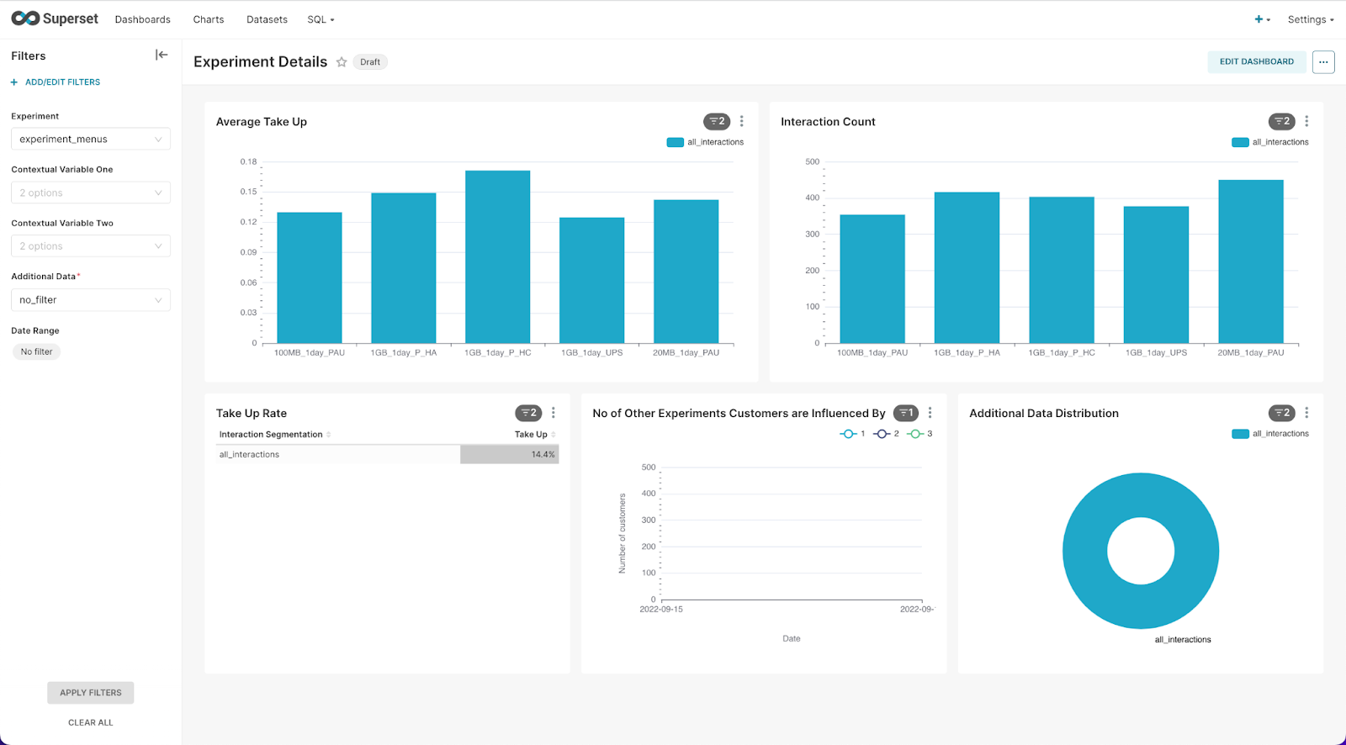Open the Experiment filter dropdown
The image size is (1346, 745).
(x=91, y=139)
